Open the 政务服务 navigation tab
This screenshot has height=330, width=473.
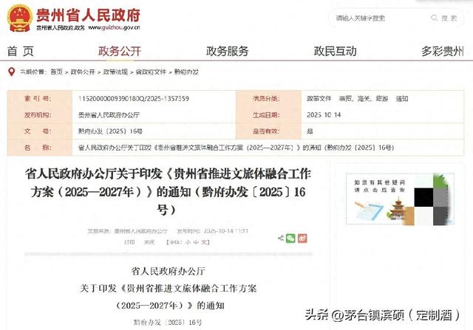pyautogui.click(x=228, y=51)
